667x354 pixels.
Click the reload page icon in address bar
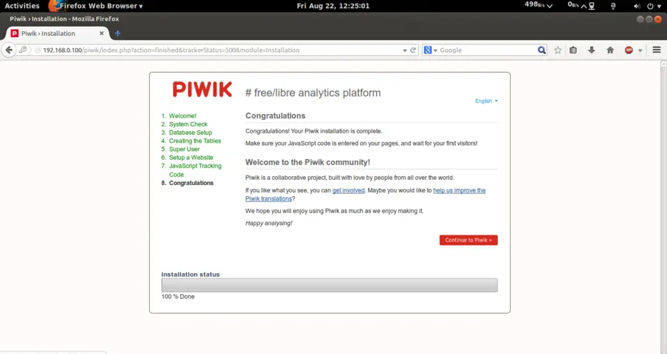point(412,50)
